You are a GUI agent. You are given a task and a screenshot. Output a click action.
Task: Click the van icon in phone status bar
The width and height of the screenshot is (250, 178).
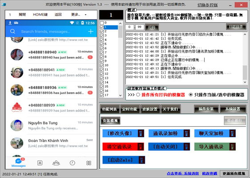[16, 23]
